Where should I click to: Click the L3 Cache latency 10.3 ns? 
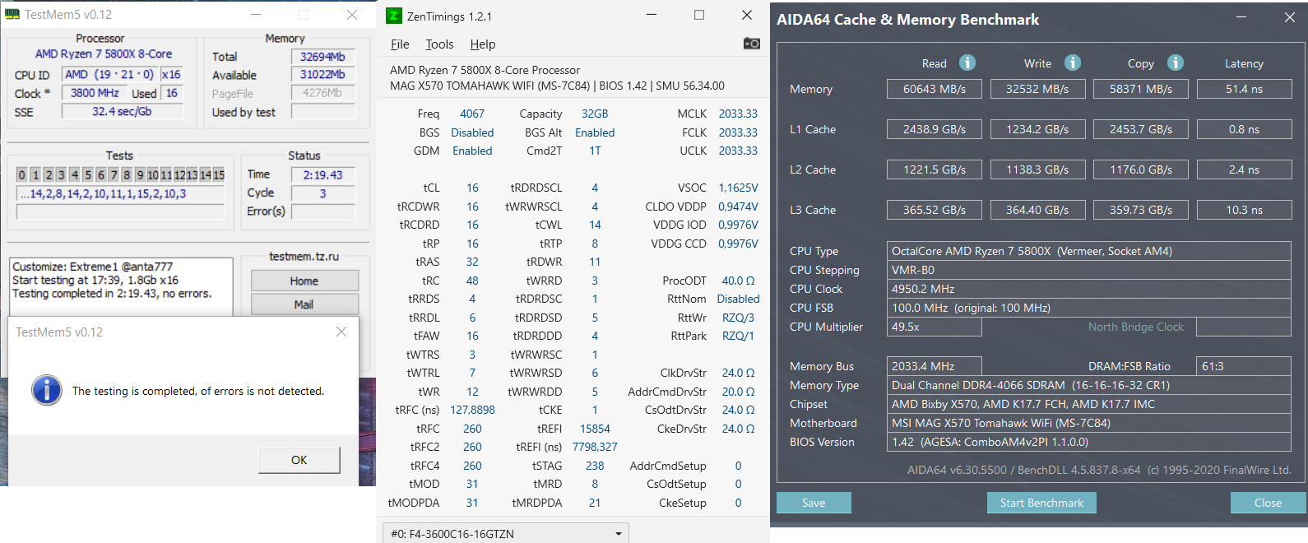pyautogui.click(x=1244, y=210)
